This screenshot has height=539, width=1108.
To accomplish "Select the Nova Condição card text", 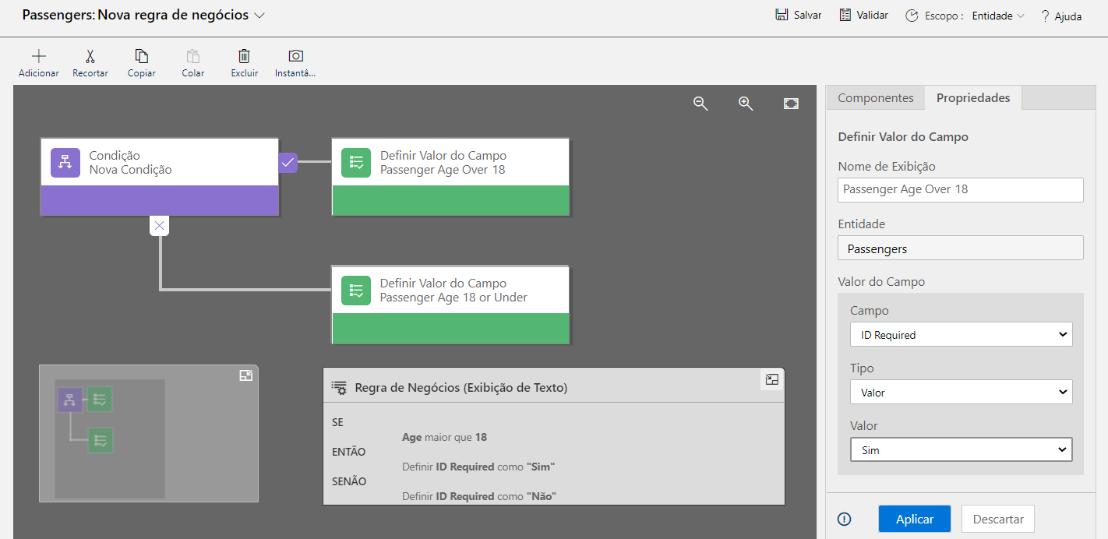I will (130, 170).
